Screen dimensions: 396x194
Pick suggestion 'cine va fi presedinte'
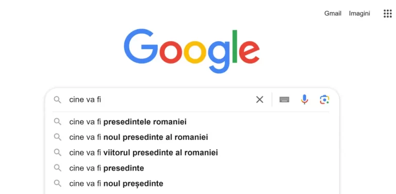click(192, 168)
